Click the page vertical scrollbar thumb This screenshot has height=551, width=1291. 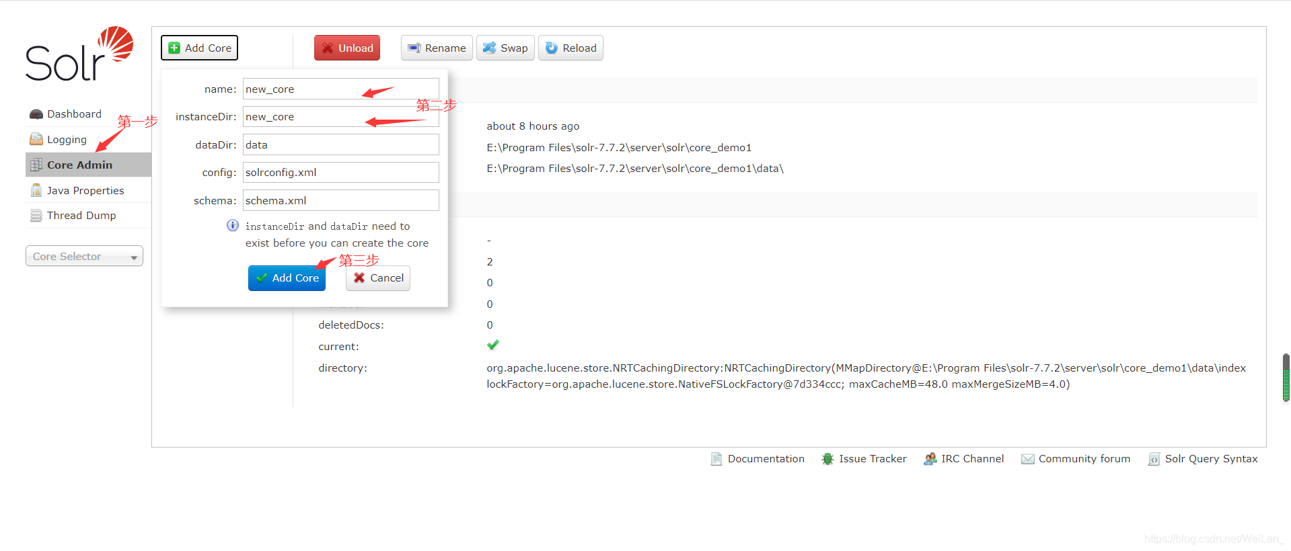1286,378
